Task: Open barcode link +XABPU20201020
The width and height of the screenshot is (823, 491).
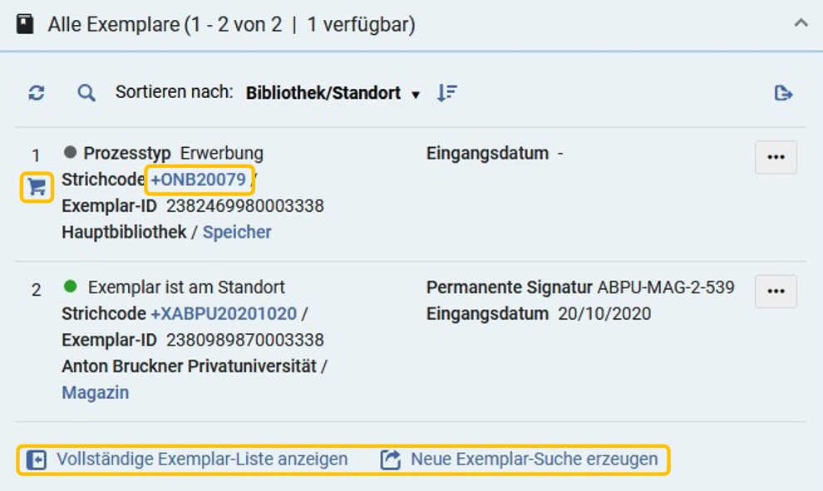Action: [x=224, y=314]
